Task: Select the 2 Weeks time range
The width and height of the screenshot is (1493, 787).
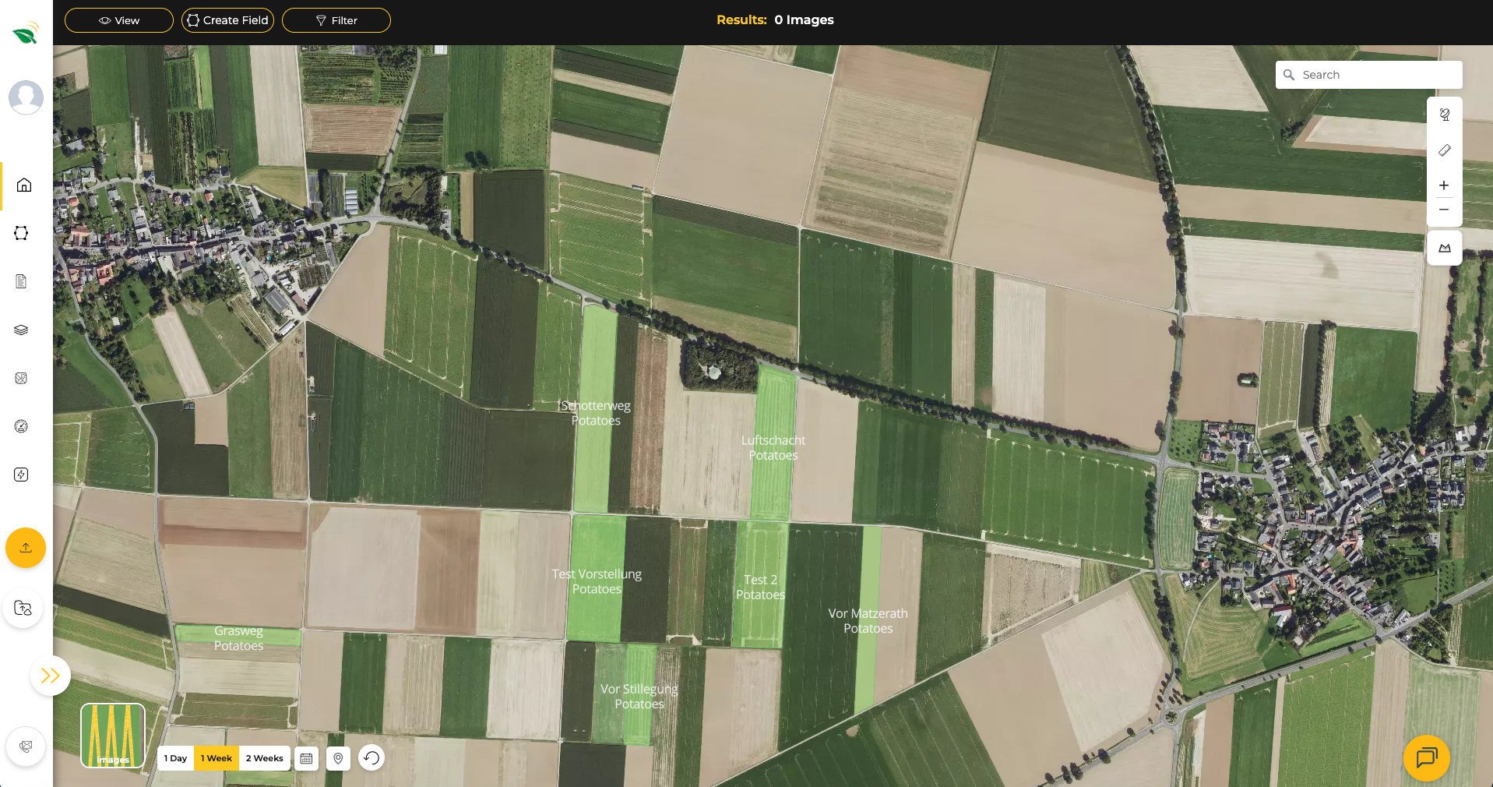Action: (265, 758)
